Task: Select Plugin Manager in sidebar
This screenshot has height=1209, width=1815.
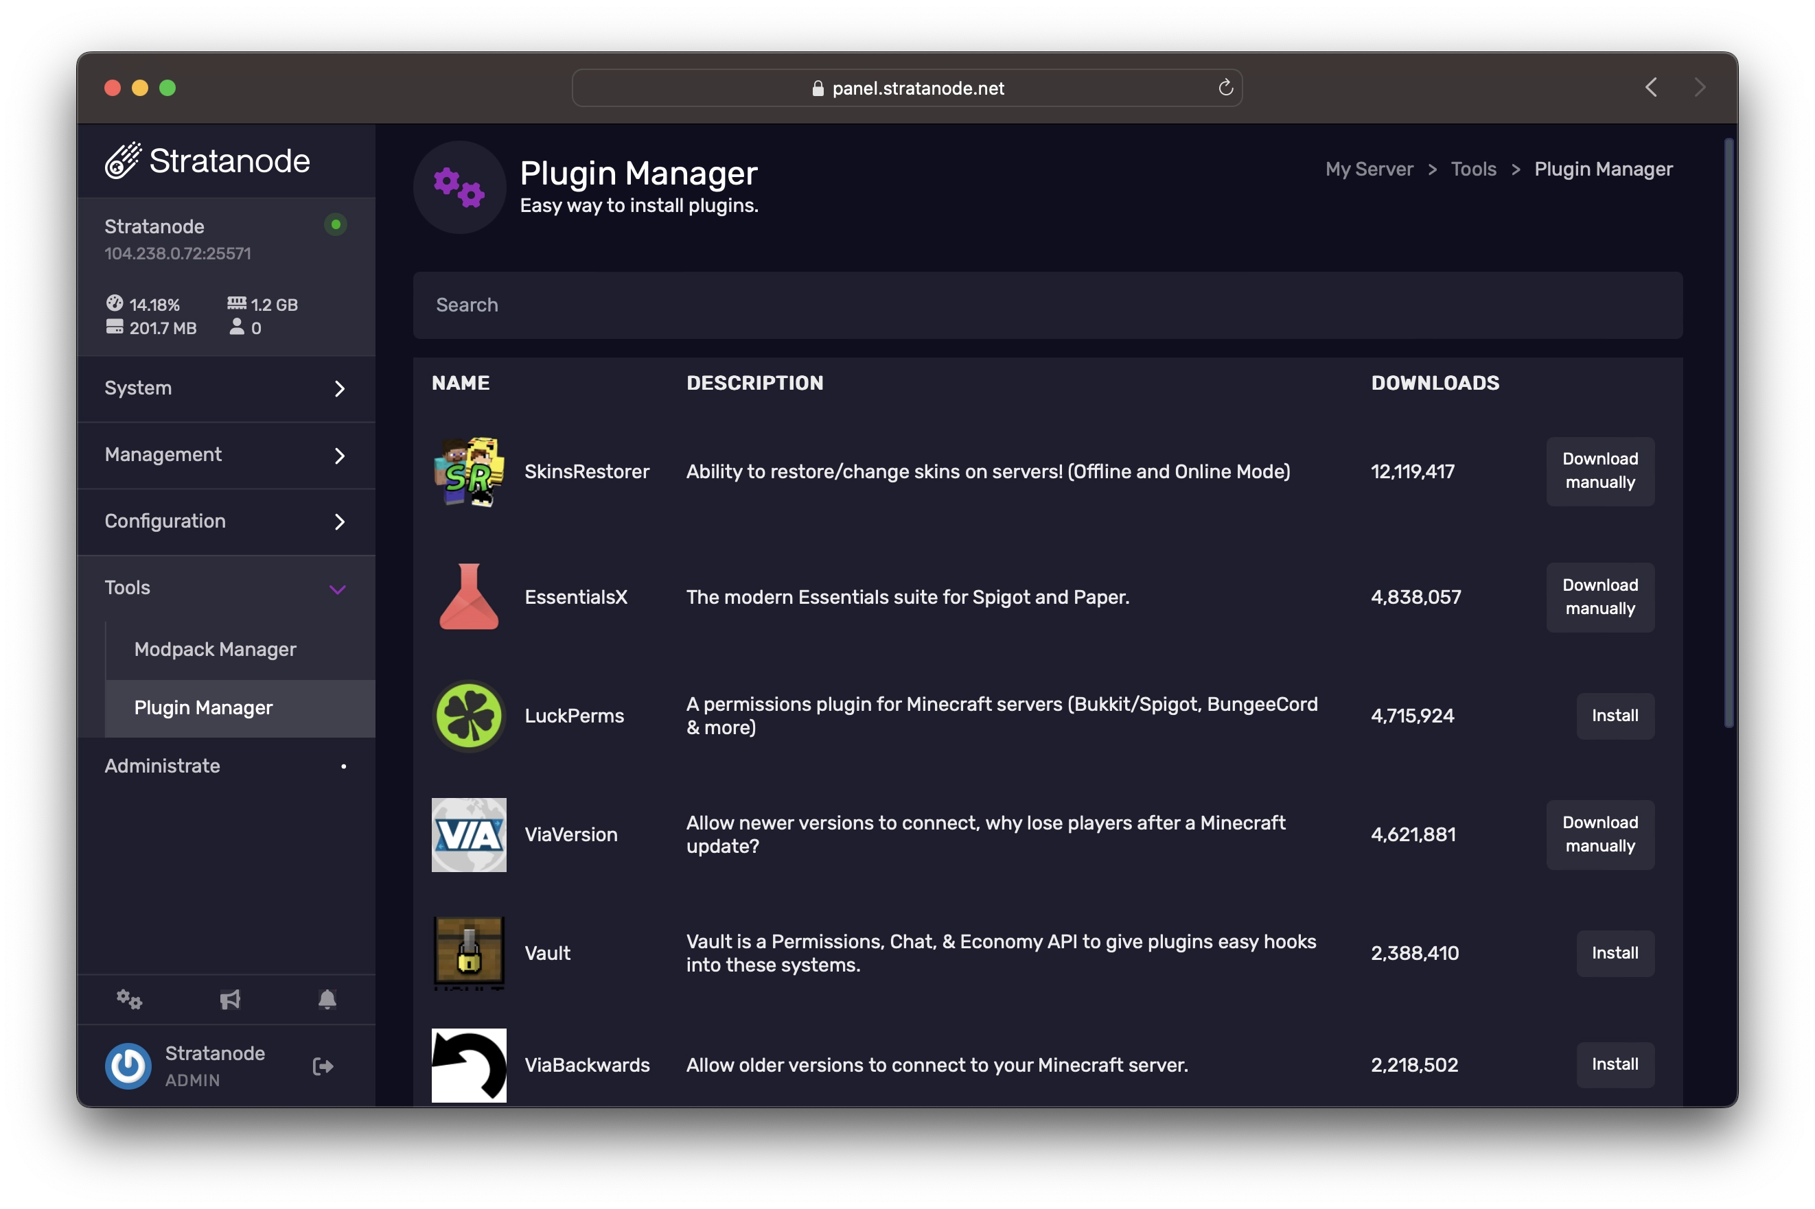Action: click(x=203, y=705)
